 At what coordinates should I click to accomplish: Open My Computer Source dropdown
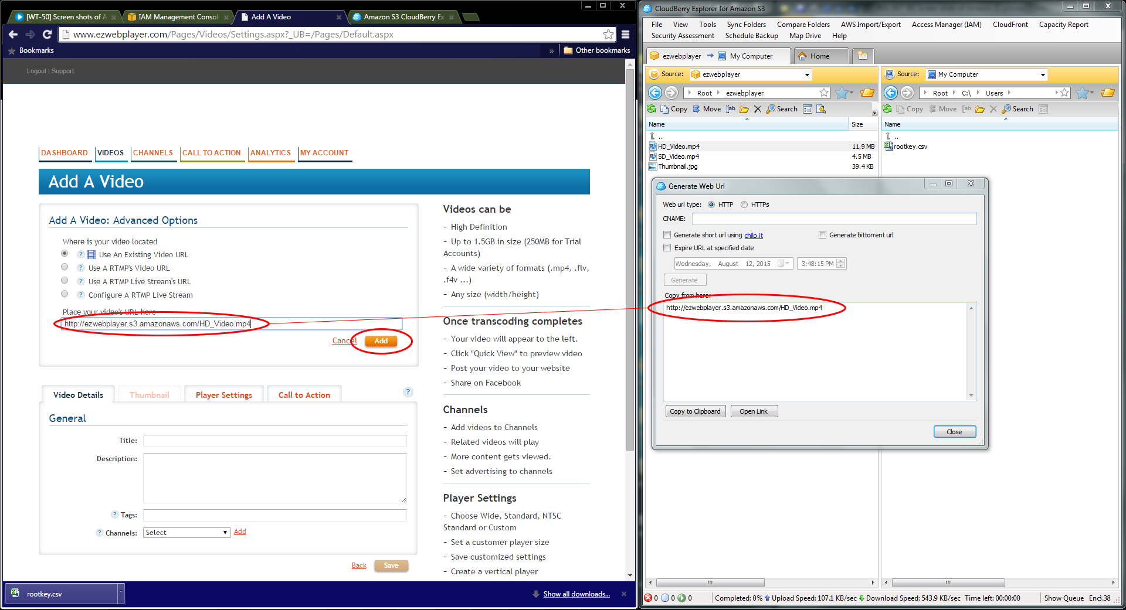click(x=1043, y=74)
